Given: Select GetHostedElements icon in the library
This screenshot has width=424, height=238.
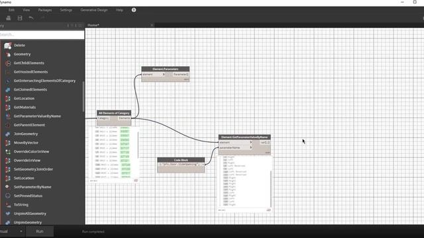Looking at the screenshot, I should tap(7, 72).
